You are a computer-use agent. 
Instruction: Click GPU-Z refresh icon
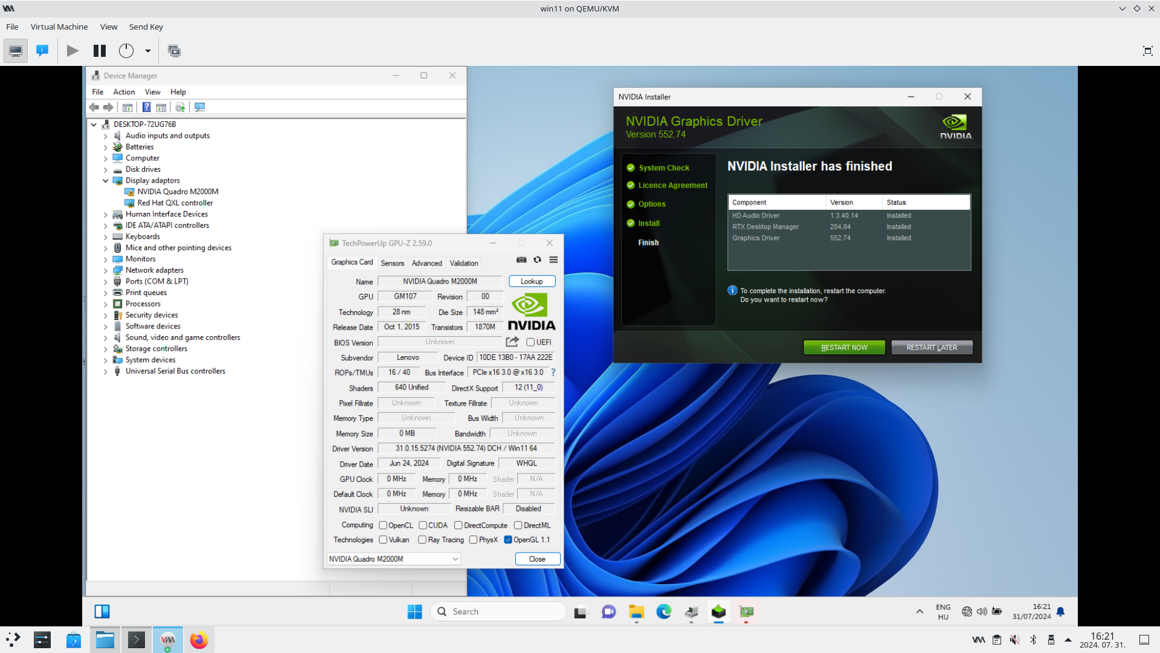[537, 260]
